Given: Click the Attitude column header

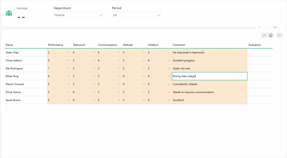Looking at the screenshot, I should coord(128,45).
